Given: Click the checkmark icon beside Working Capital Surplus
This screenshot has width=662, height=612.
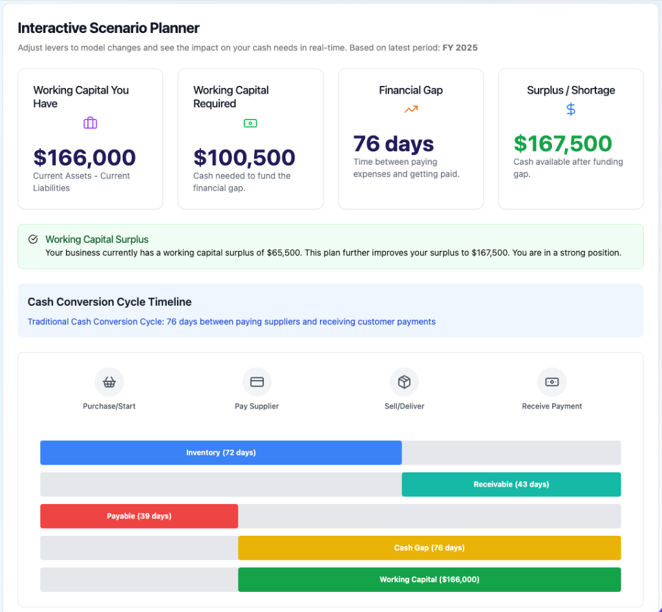Looking at the screenshot, I should tap(33, 239).
